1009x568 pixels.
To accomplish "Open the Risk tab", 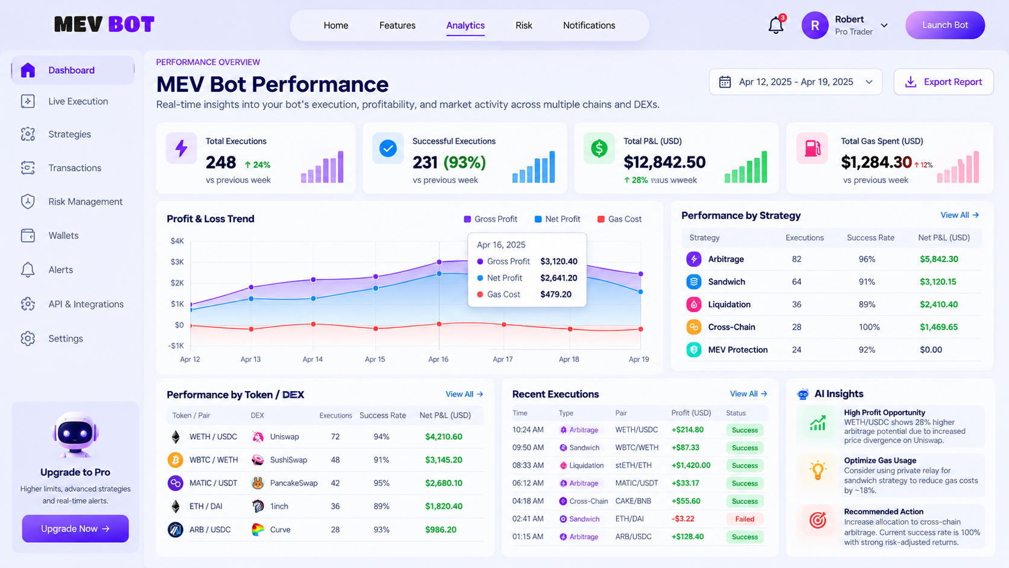I will (x=524, y=25).
